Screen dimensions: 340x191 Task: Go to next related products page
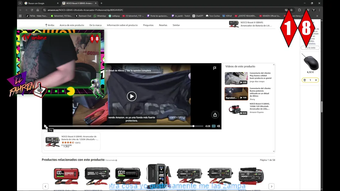[271, 186]
